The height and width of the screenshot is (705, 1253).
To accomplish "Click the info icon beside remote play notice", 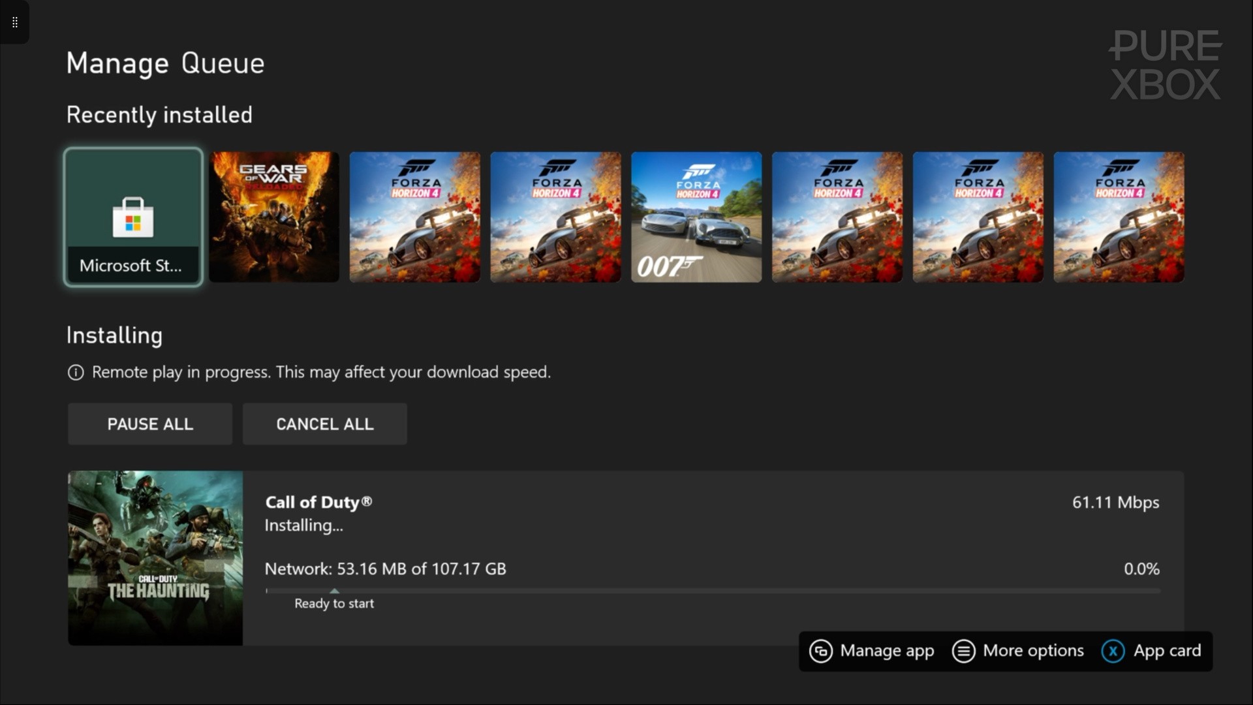I will point(76,373).
